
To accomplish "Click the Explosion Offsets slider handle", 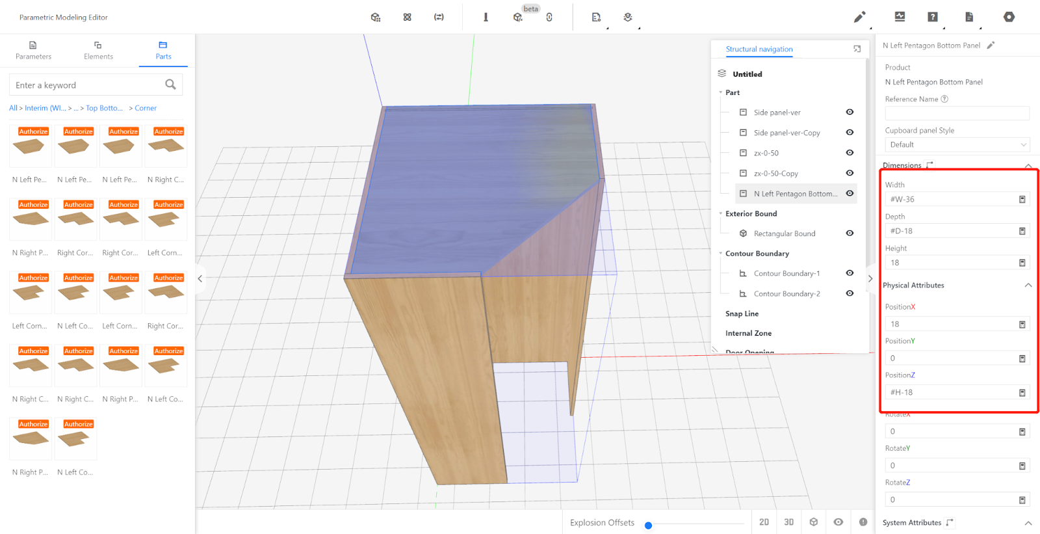I will click(x=648, y=526).
